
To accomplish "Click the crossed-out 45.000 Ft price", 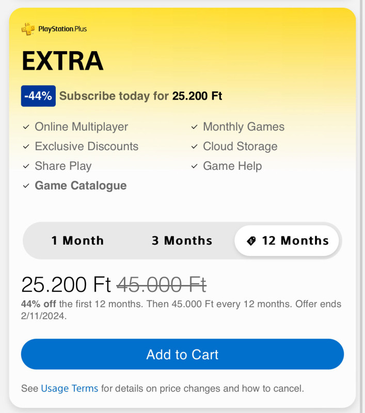I will (x=162, y=284).
